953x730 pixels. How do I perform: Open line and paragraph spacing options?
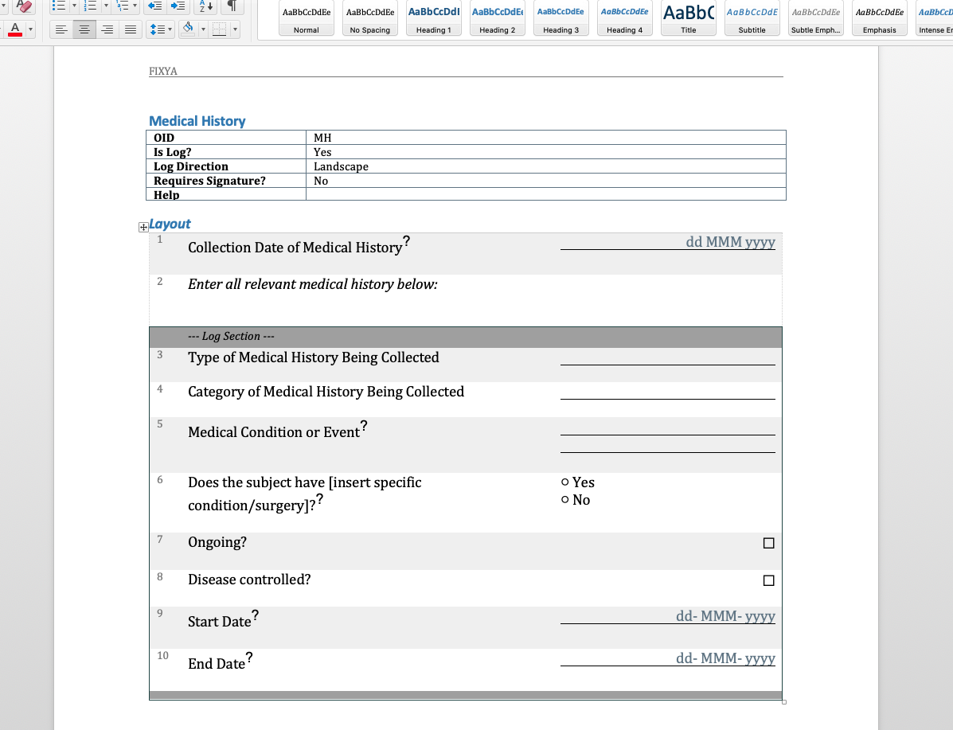161,29
